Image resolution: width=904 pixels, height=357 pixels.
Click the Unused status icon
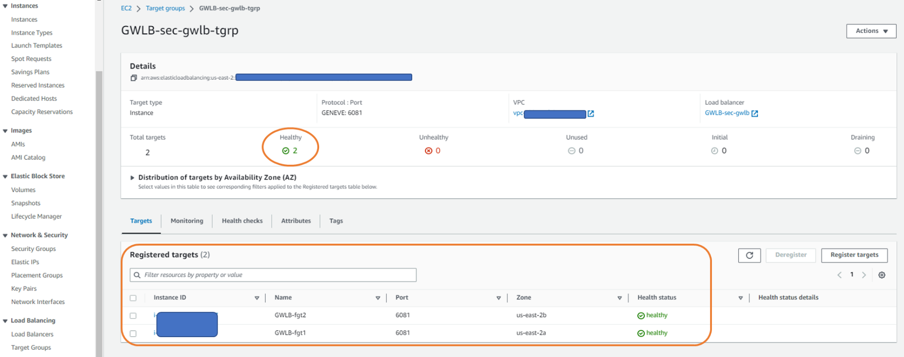[x=571, y=151]
